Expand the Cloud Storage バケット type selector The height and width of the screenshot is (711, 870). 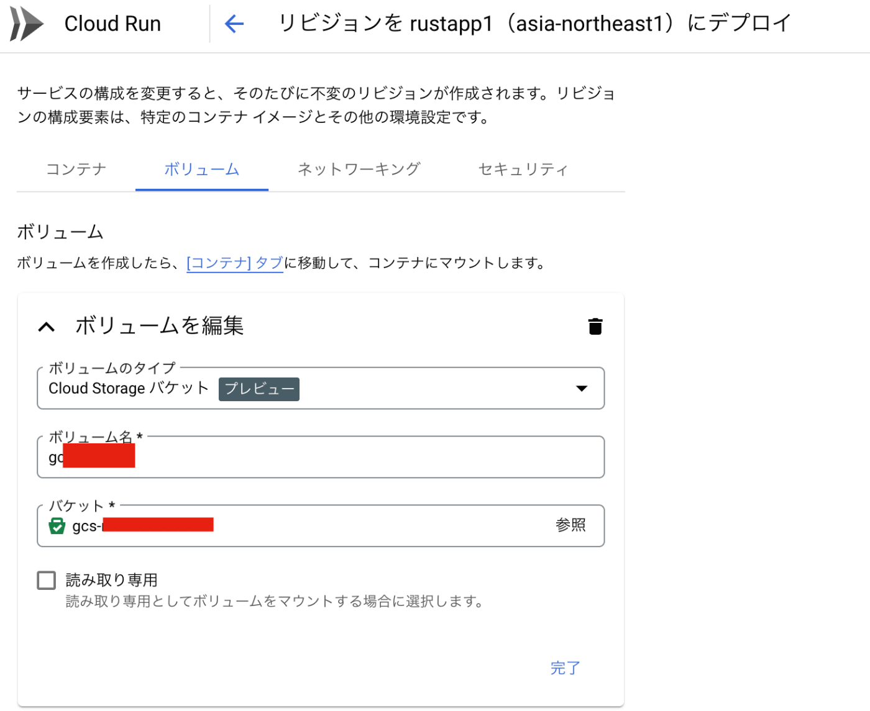pos(582,388)
